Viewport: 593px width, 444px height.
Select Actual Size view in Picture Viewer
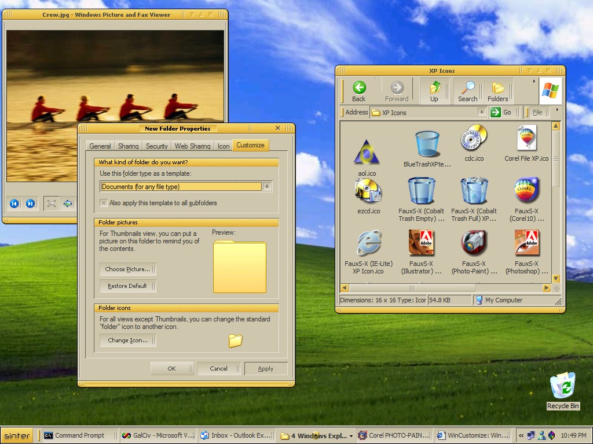[x=68, y=204]
